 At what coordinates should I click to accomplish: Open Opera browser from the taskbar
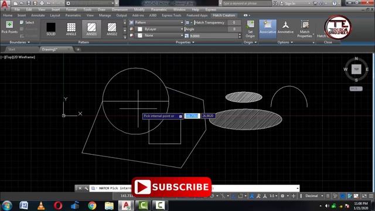point(58,206)
